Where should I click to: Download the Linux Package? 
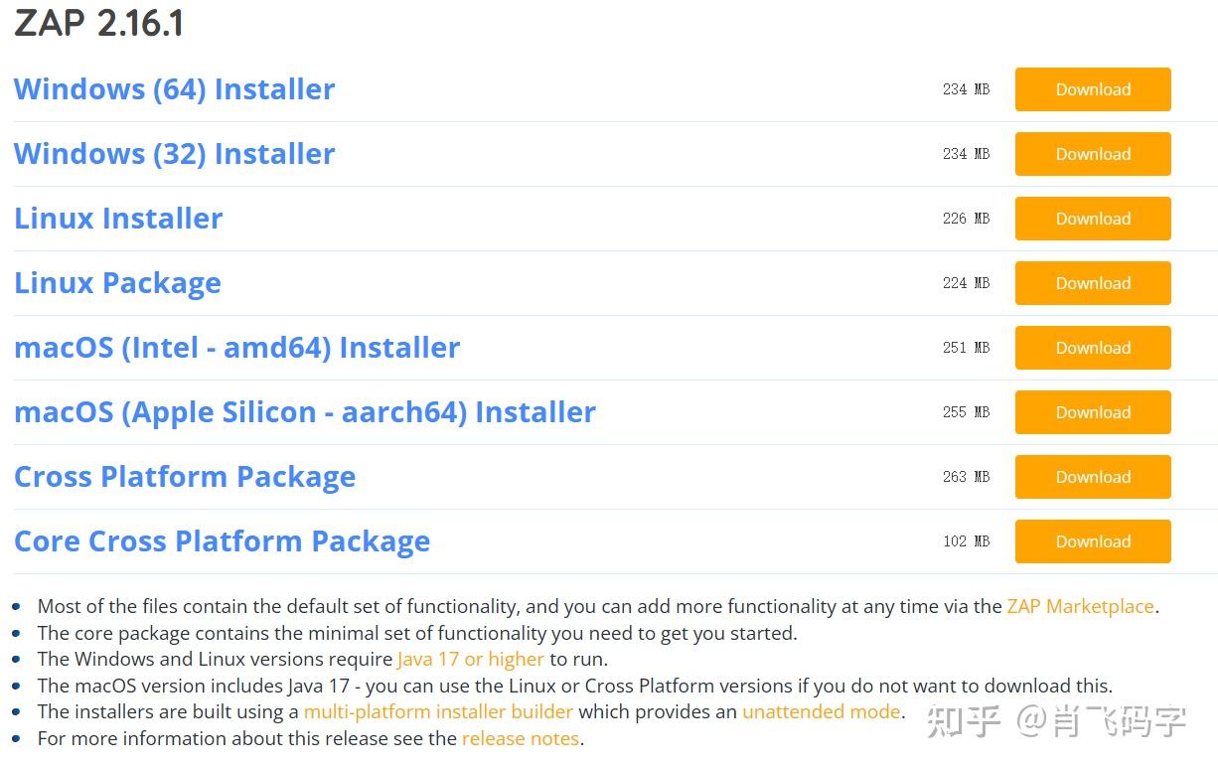[1092, 283]
